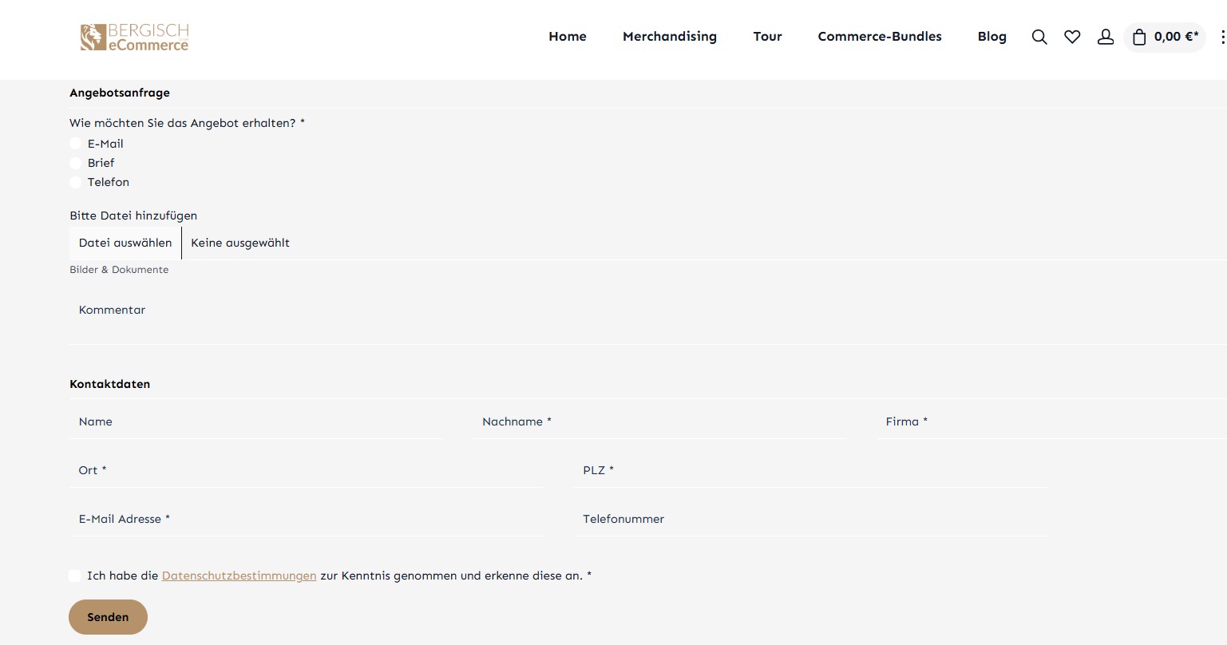
Task: Open the Commerce-Bundles menu item
Action: tap(879, 37)
